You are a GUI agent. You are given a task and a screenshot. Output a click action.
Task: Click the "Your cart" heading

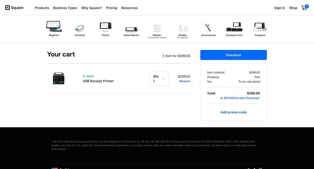click(x=61, y=54)
